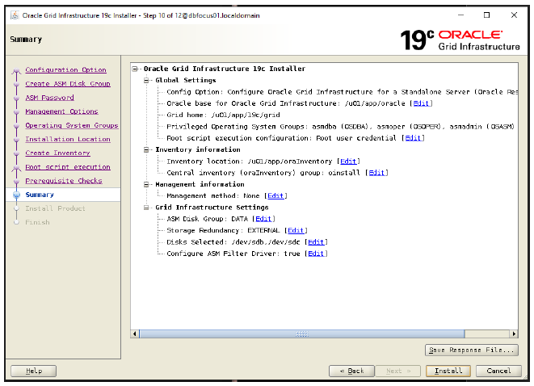Edit the Disks Selected entry
534x386 pixels.
[x=316, y=242]
